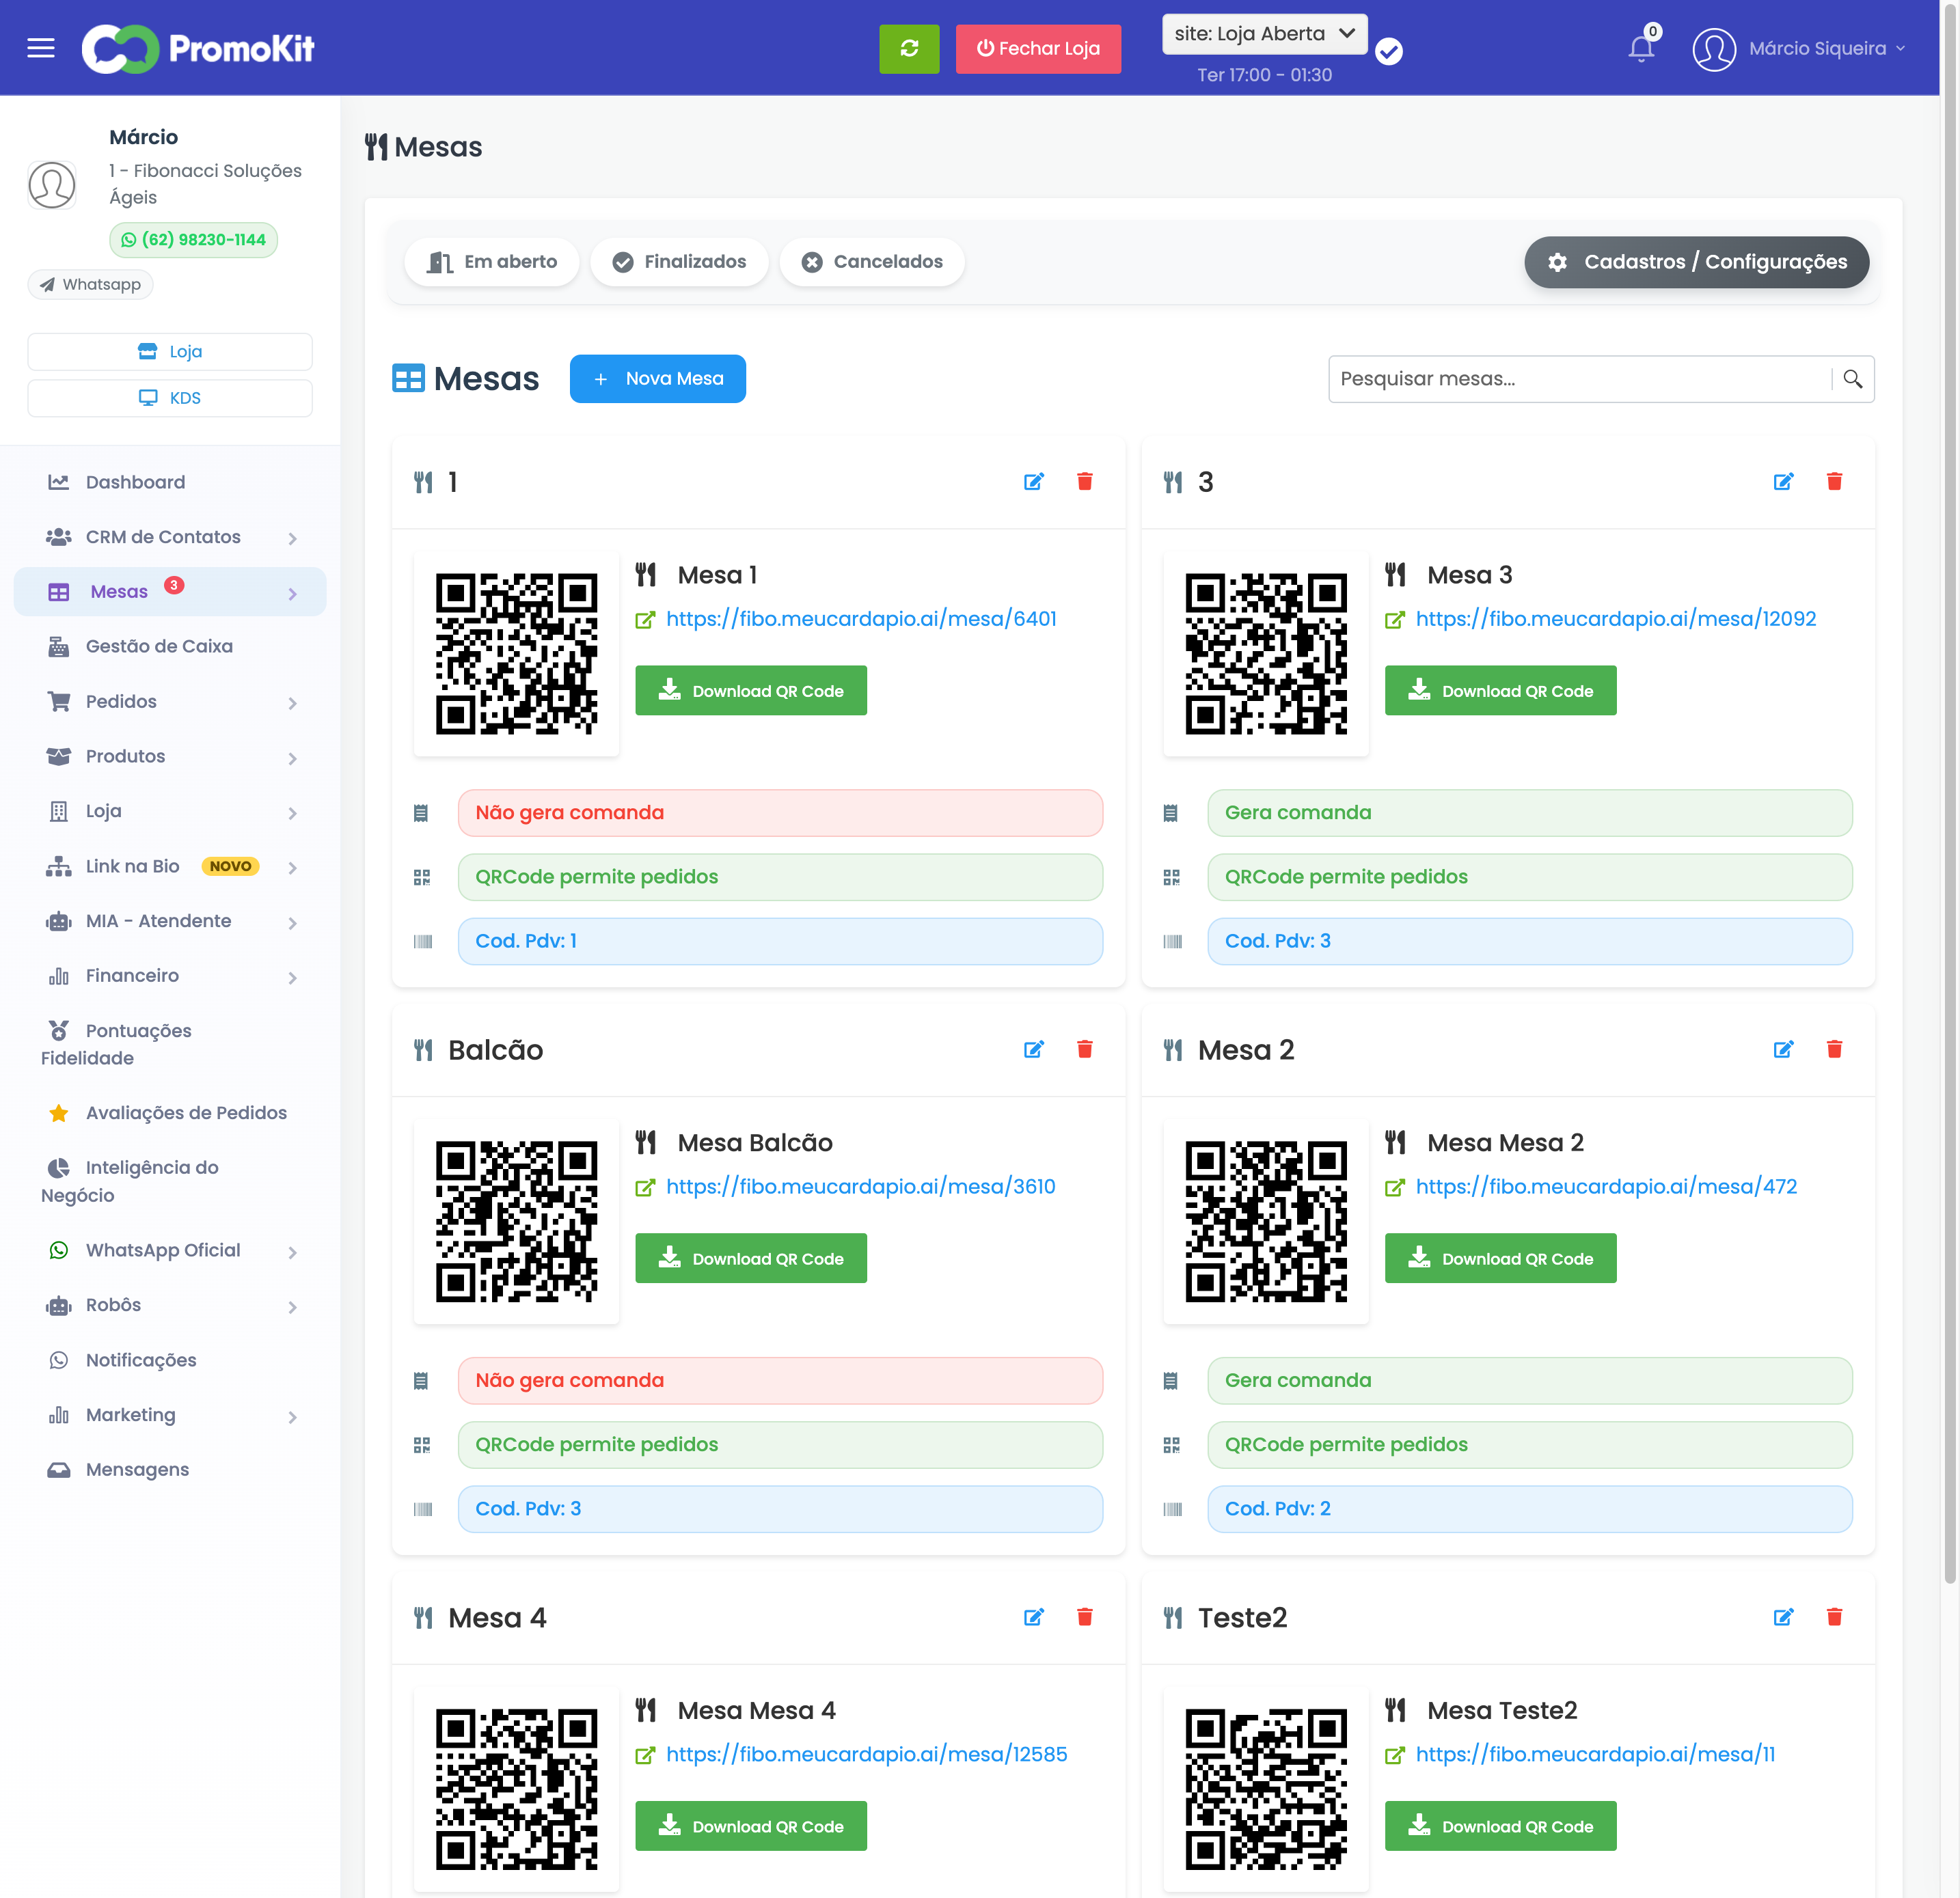Click the Fechar Loja button

[x=1038, y=49]
